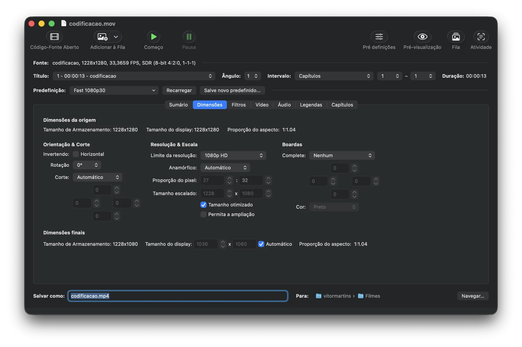Click the Salvar como filename field
The width and height of the screenshot is (522, 347).
click(x=178, y=296)
